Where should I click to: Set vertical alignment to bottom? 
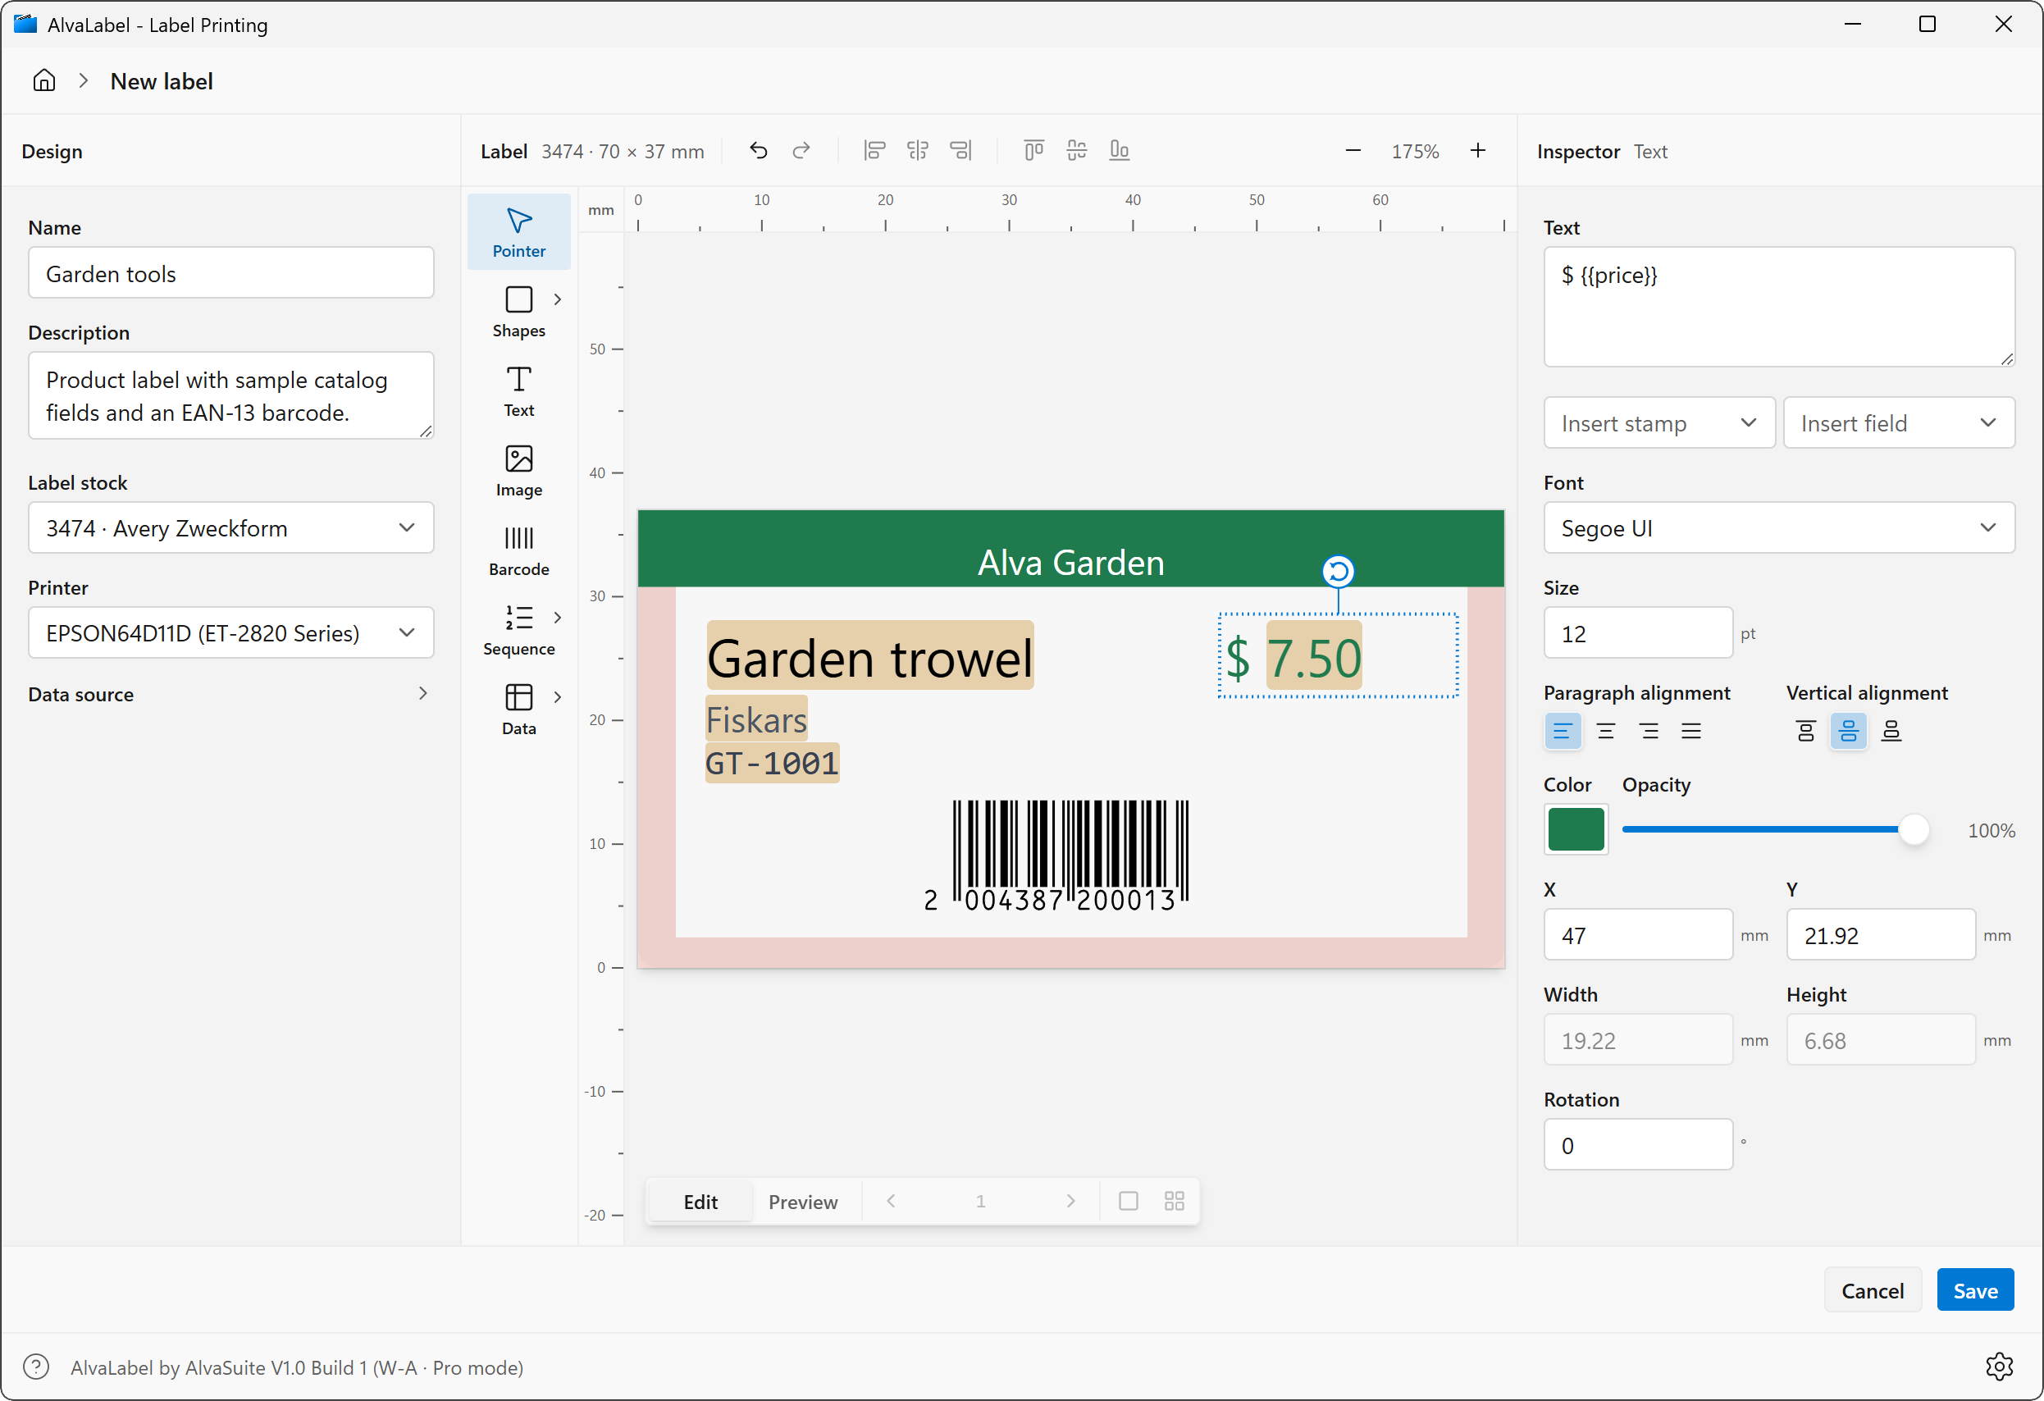coord(1891,731)
